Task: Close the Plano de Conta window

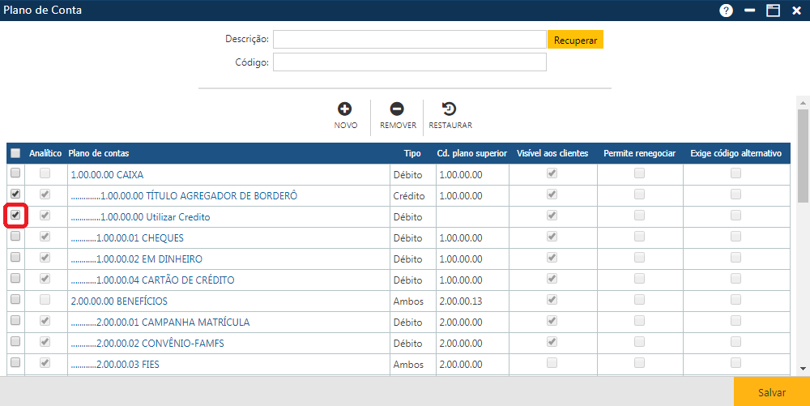Action: [x=796, y=11]
